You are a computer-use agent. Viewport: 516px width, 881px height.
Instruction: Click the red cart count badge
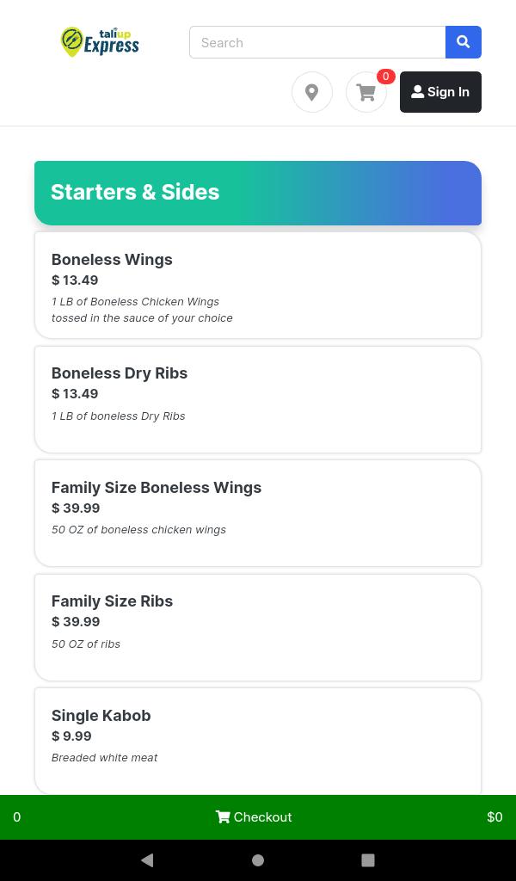coord(386,77)
